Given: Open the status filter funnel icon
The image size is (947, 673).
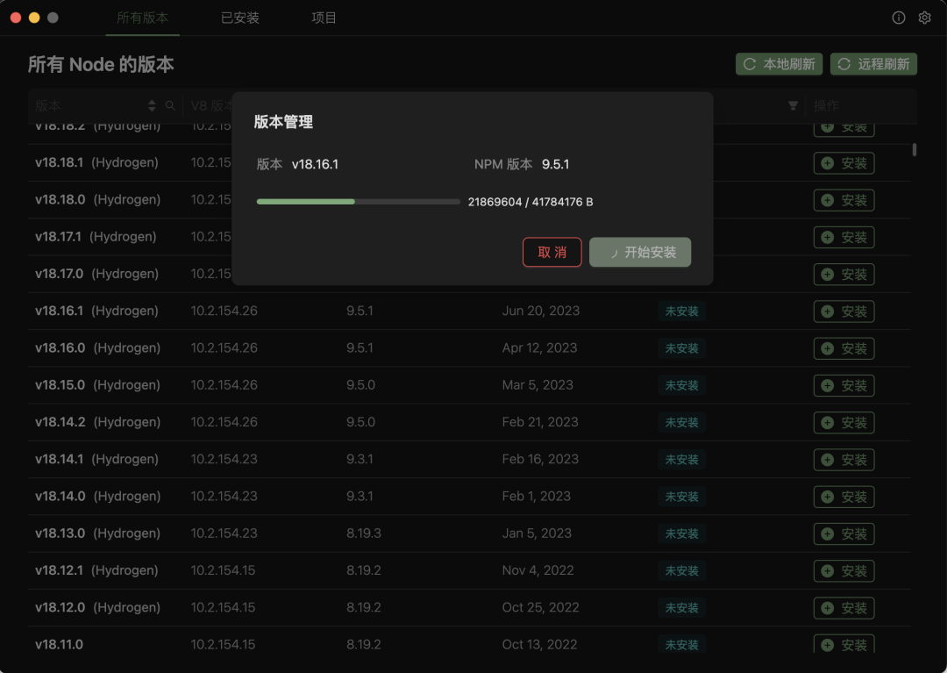Looking at the screenshot, I should 793,105.
